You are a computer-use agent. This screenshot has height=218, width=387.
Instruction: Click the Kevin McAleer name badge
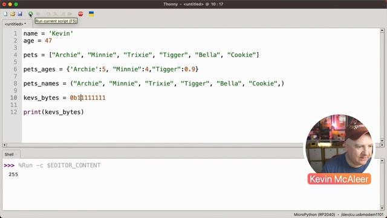coord(339,179)
